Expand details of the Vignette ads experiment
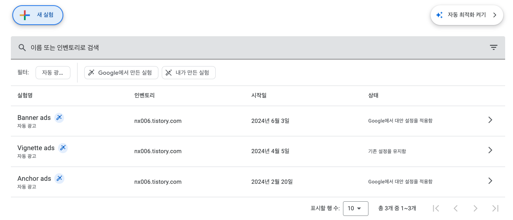This screenshot has width=513, height=220. point(490,150)
